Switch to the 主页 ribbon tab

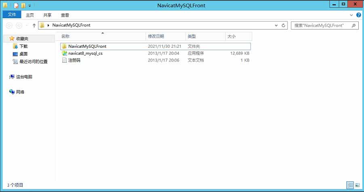pos(30,15)
